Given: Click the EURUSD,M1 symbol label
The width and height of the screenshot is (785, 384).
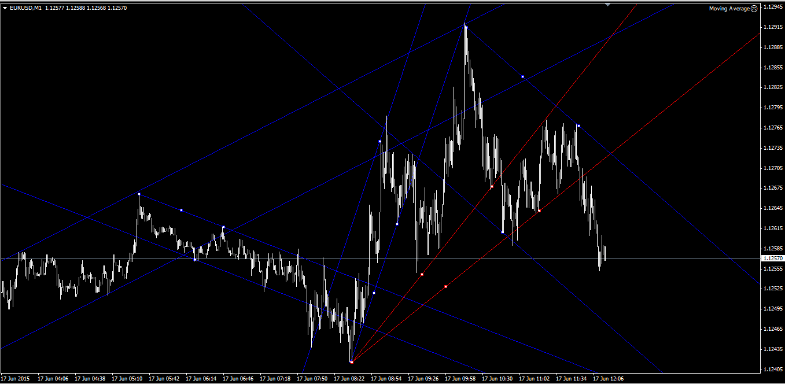Looking at the screenshot, I should (25, 8).
